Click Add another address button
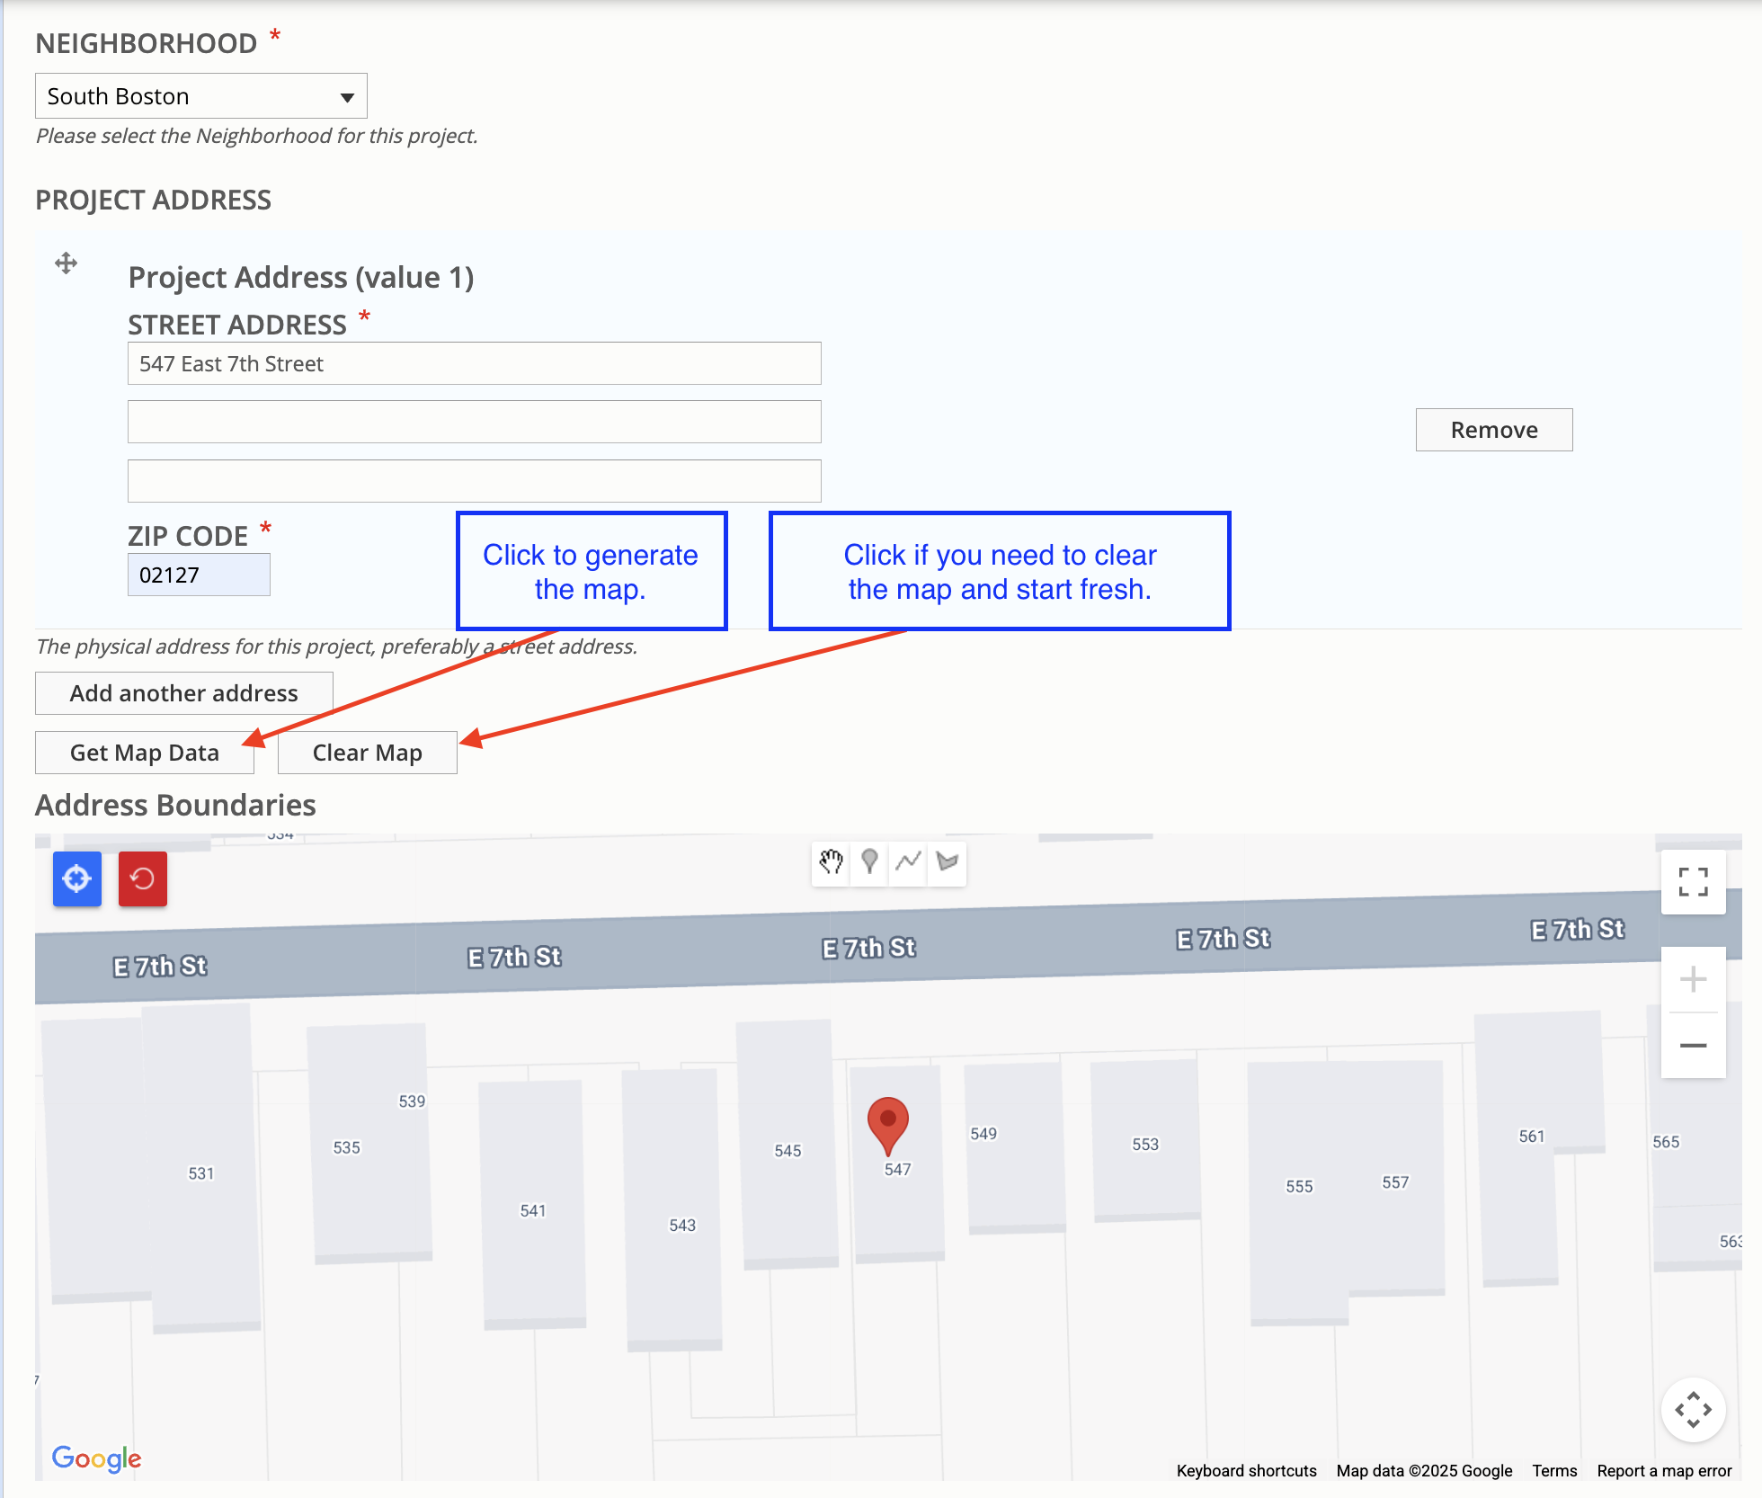The height and width of the screenshot is (1498, 1762). click(183, 693)
